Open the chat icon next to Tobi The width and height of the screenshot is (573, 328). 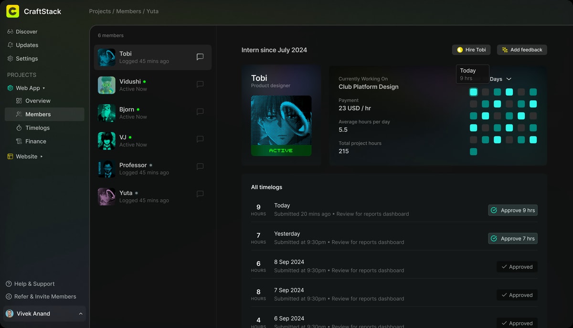pyautogui.click(x=200, y=57)
